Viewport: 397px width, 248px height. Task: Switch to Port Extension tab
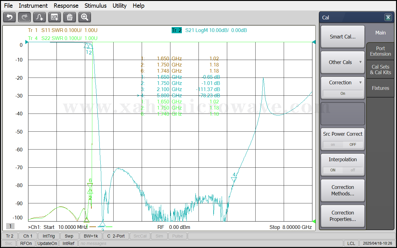pyautogui.click(x=380, y=51)
